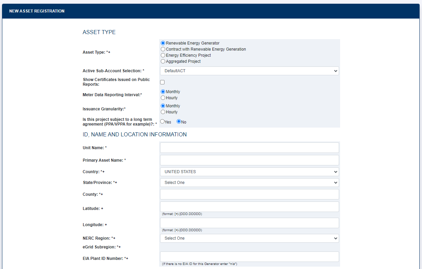Open the Country dropdown showing UNITED STATES
Image resolution: width=422 pixels, height=269 pixels.
pyautogui.click(x=249, y=172)
